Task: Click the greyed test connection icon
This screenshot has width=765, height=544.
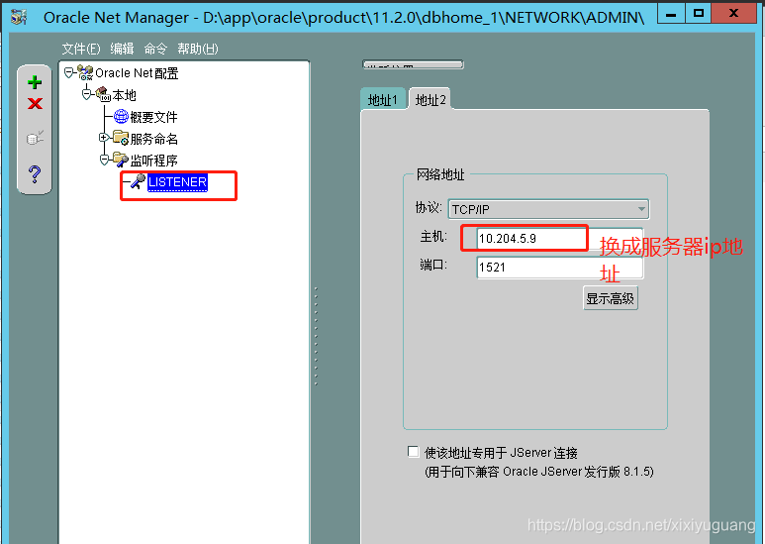Action: click(35, 138)
